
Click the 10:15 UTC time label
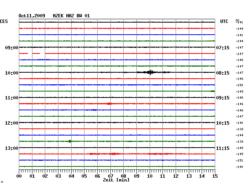coord(223,123)
